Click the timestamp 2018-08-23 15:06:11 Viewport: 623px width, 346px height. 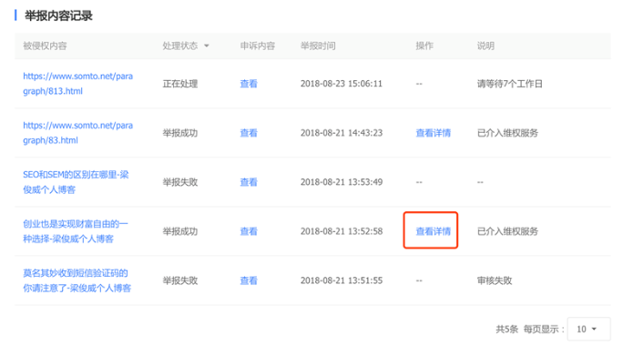tap(342, 84)
